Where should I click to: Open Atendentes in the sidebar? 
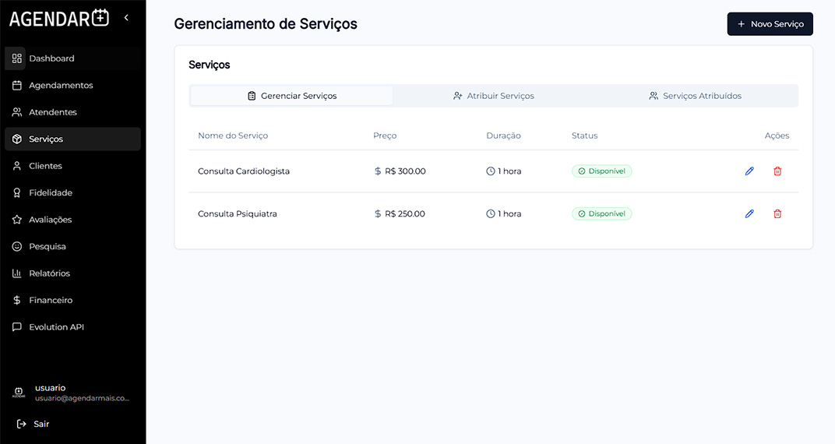[x=73, y=112]
